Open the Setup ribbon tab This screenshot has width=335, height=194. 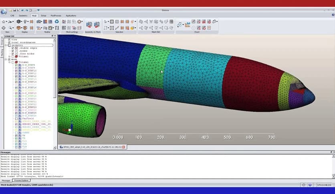[x=44, y=16]
